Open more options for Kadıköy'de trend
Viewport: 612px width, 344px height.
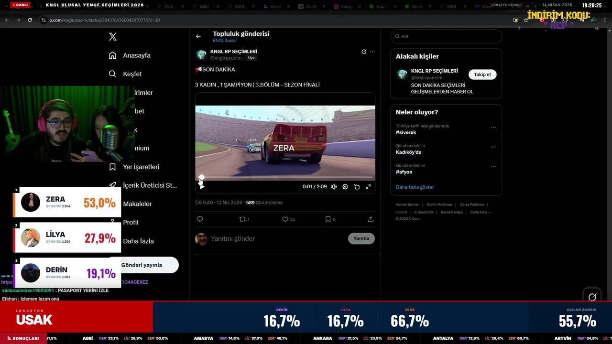(x=493, y=147)
